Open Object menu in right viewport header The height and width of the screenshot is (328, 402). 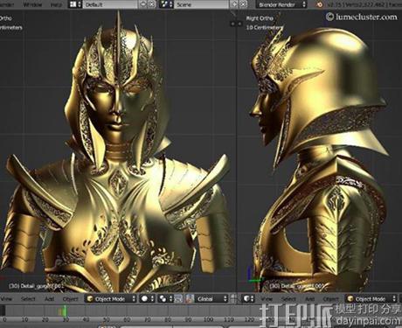(330, 299)
